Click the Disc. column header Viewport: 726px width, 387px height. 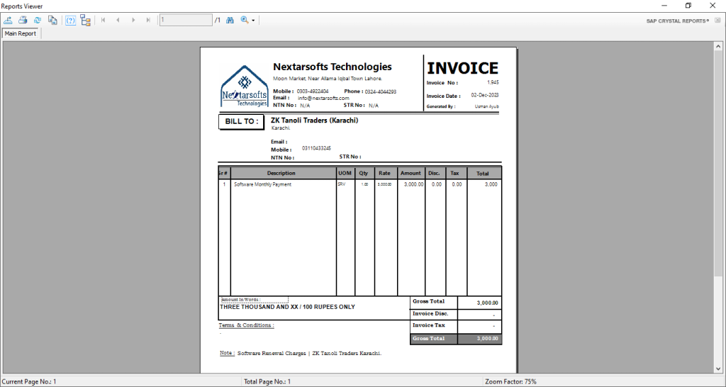[x=435, y=173]
